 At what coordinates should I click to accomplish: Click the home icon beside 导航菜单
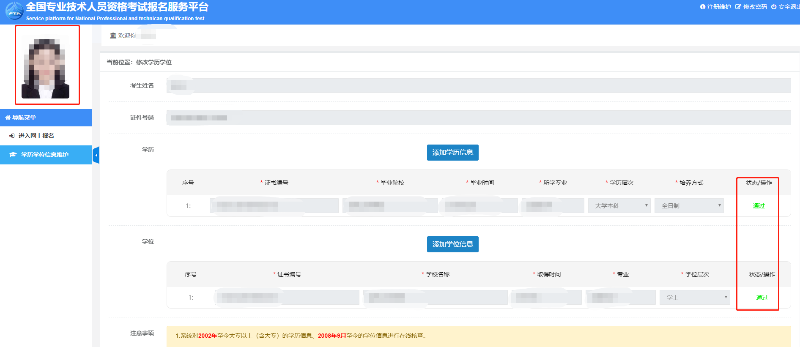[8, 117]
